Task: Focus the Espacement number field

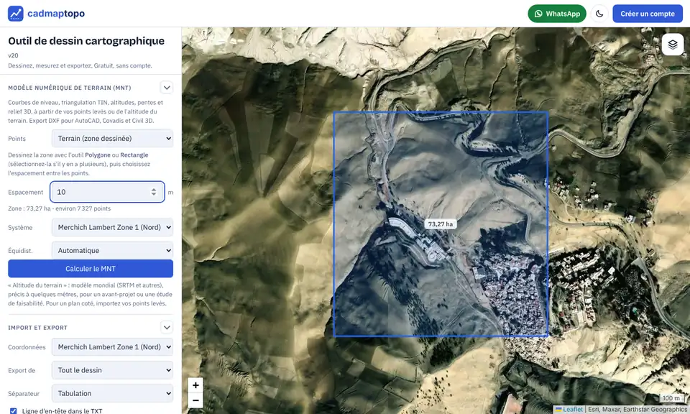Action: (107, 192)
